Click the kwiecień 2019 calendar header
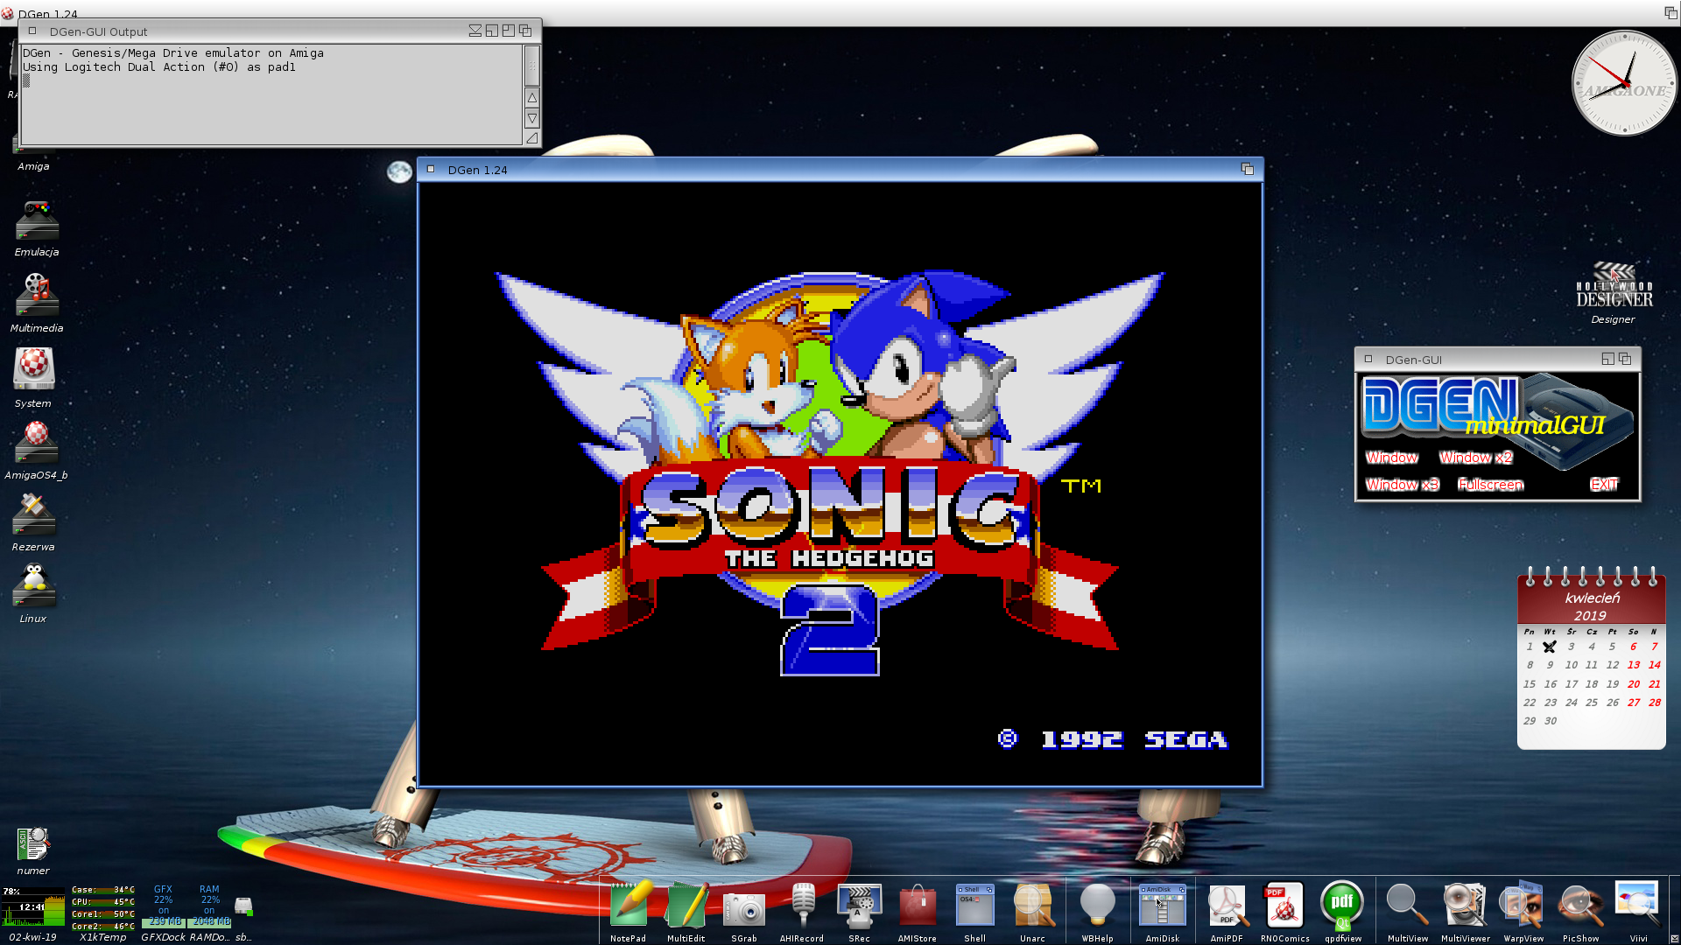The image size is (1681, 945). tap(1591, 606)
